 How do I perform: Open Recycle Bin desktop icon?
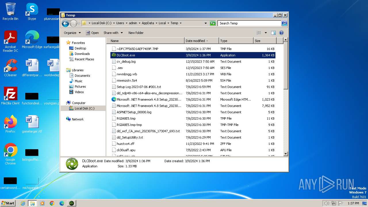pyautogui.click(x=10, y=11)
